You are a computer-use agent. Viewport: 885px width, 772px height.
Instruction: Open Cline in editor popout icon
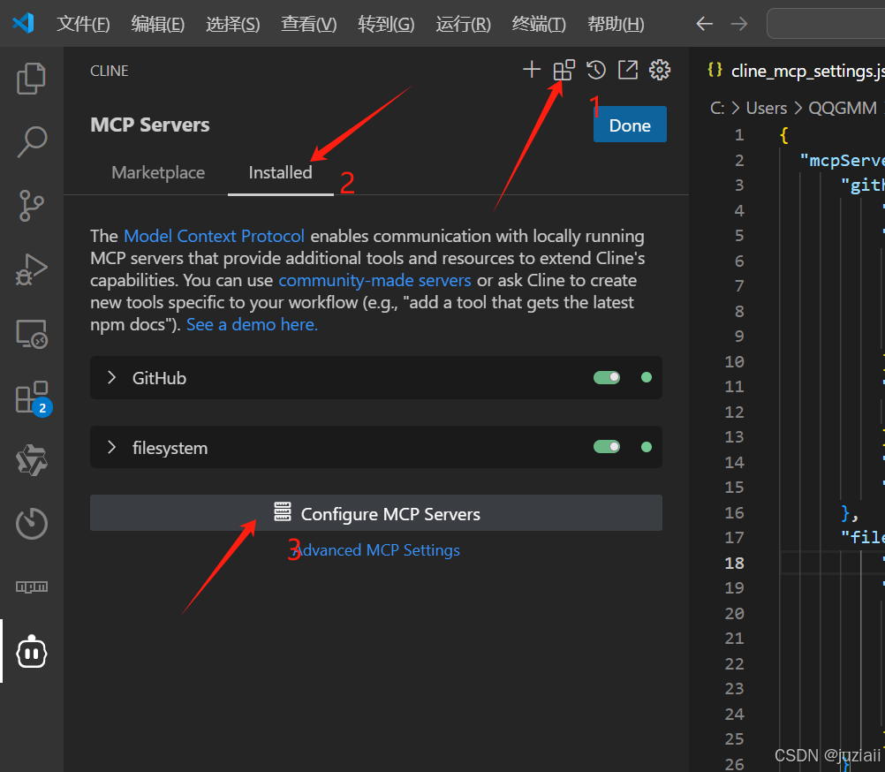(x=628, y=70)
